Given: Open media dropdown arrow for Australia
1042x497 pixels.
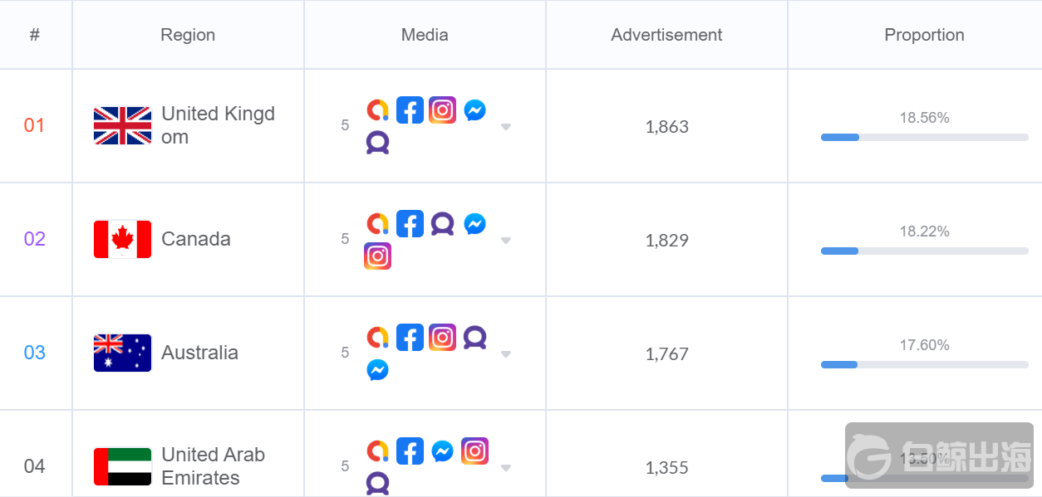Looking at the screenshot, I should (505, 354).
